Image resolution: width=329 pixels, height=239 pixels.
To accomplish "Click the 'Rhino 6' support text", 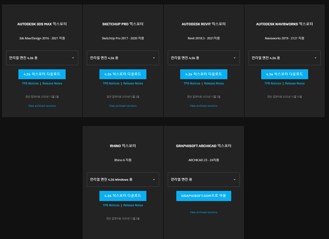I will (x=123, y=160).
